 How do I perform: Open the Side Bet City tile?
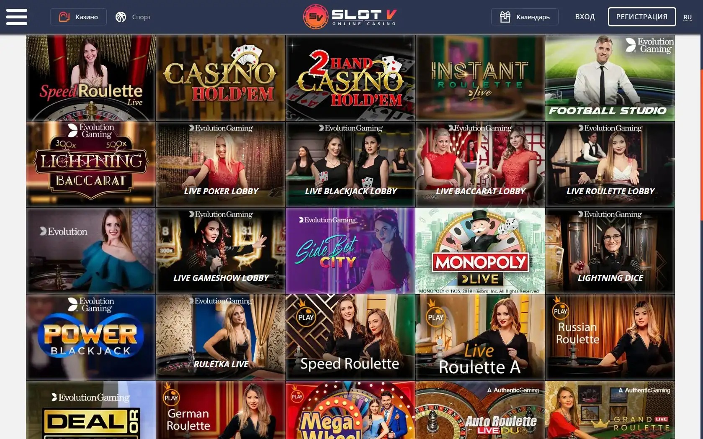350,251
